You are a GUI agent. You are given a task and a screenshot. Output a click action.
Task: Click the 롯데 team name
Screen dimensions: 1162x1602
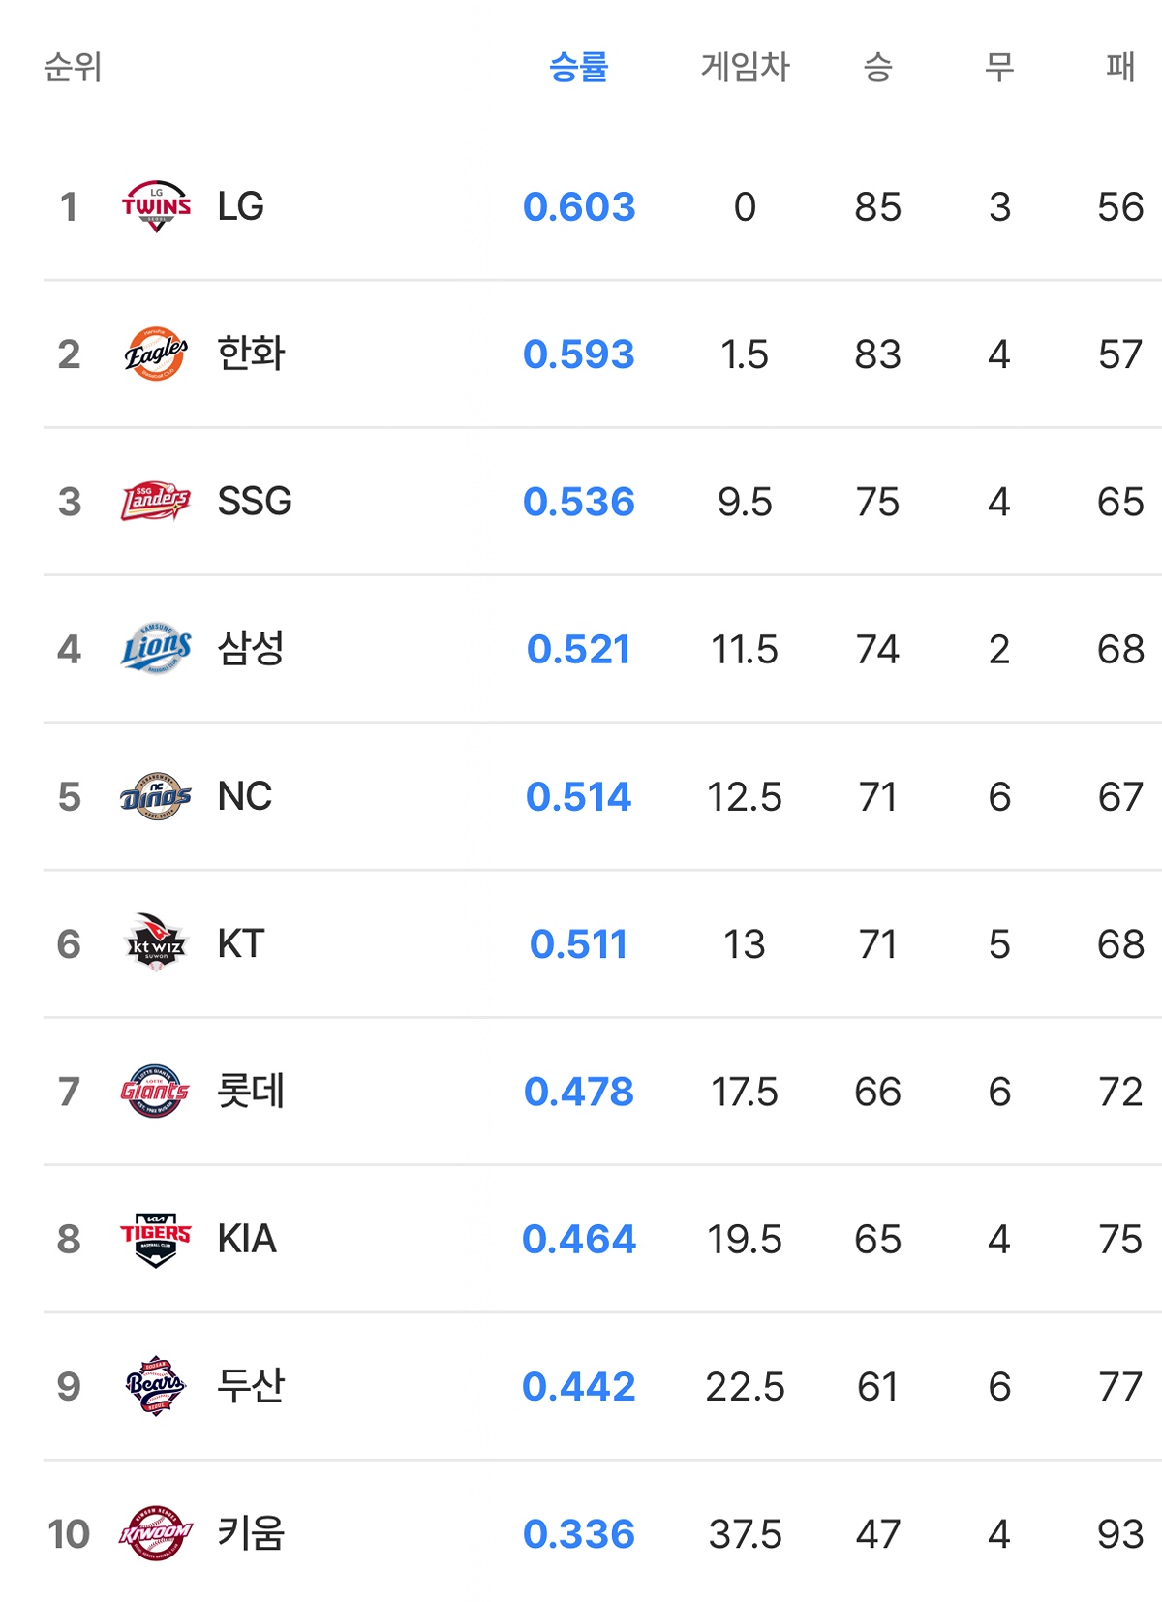click(251, 1092)
